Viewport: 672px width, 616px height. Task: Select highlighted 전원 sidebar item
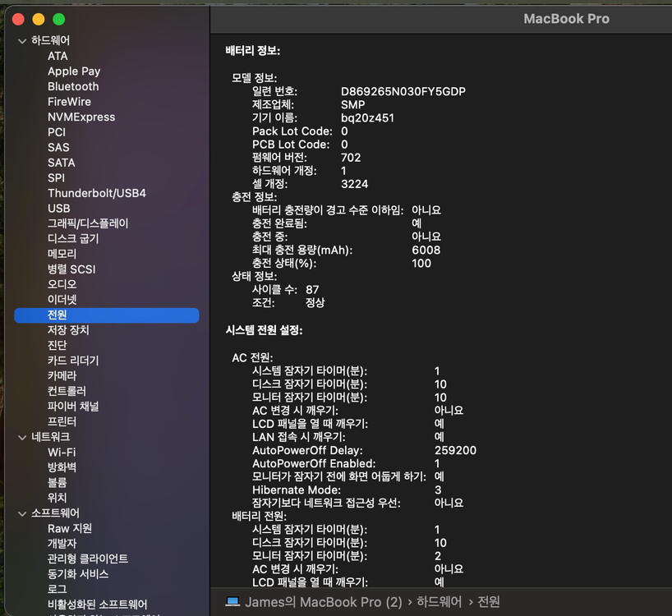[107, 315]
